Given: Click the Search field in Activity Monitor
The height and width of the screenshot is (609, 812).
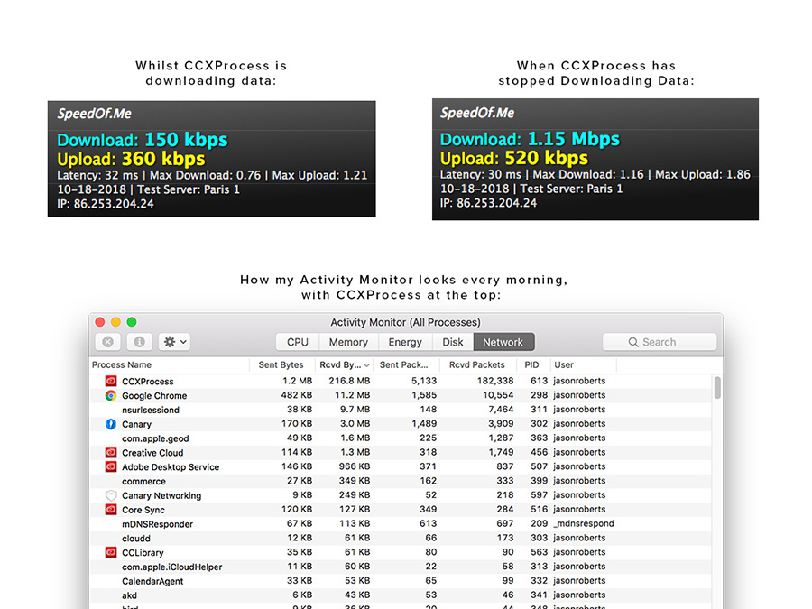Looking at the screenshot, I should tap(660, 342).
